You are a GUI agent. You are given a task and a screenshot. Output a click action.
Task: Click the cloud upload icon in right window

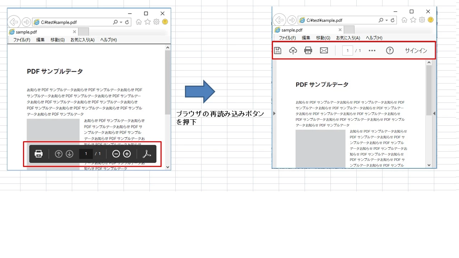click(293, 51)
